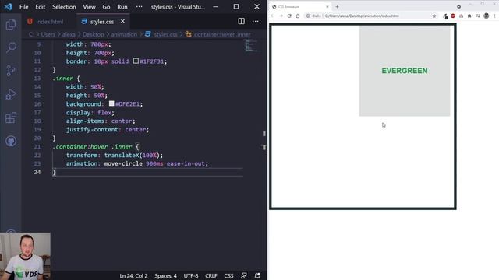Click the browser address bar URL

pyautogui.click(x=362, y=16)
